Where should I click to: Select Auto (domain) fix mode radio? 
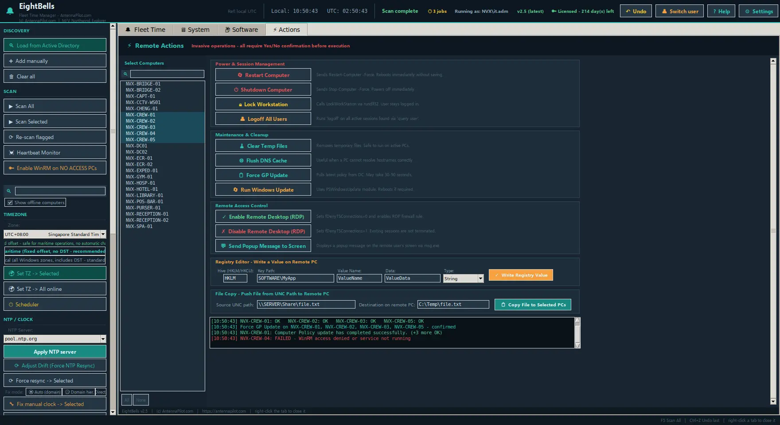44,392
